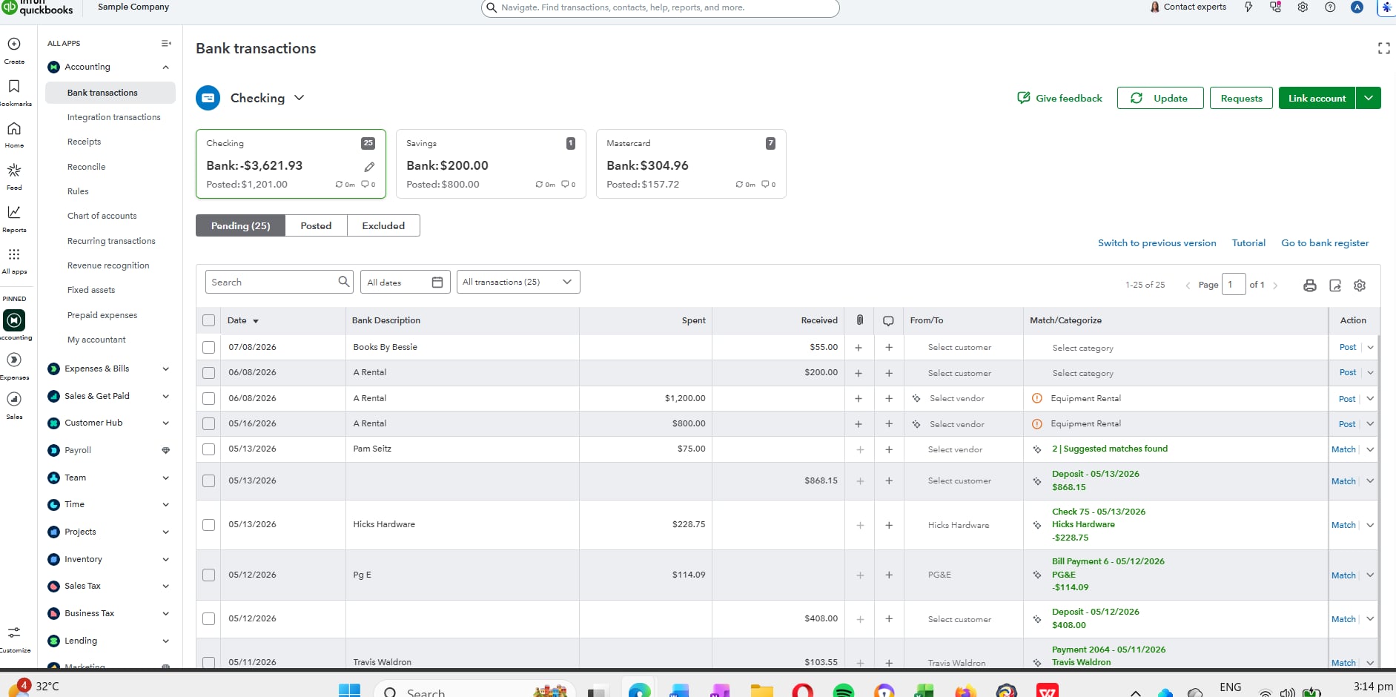Select the Pending (25) tab

[240, 226]
